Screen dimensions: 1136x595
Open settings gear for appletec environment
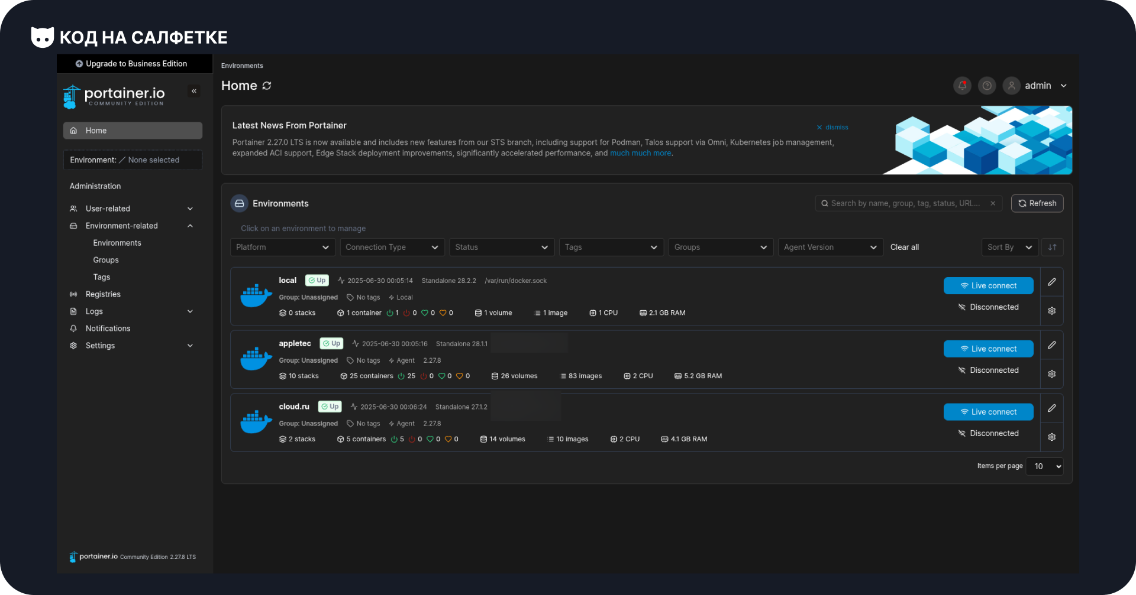[1052, 374]
